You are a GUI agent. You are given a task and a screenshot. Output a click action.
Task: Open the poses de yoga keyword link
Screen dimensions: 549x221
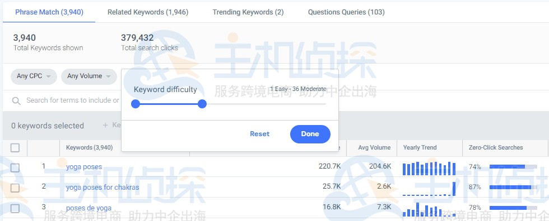coord(89,208)
